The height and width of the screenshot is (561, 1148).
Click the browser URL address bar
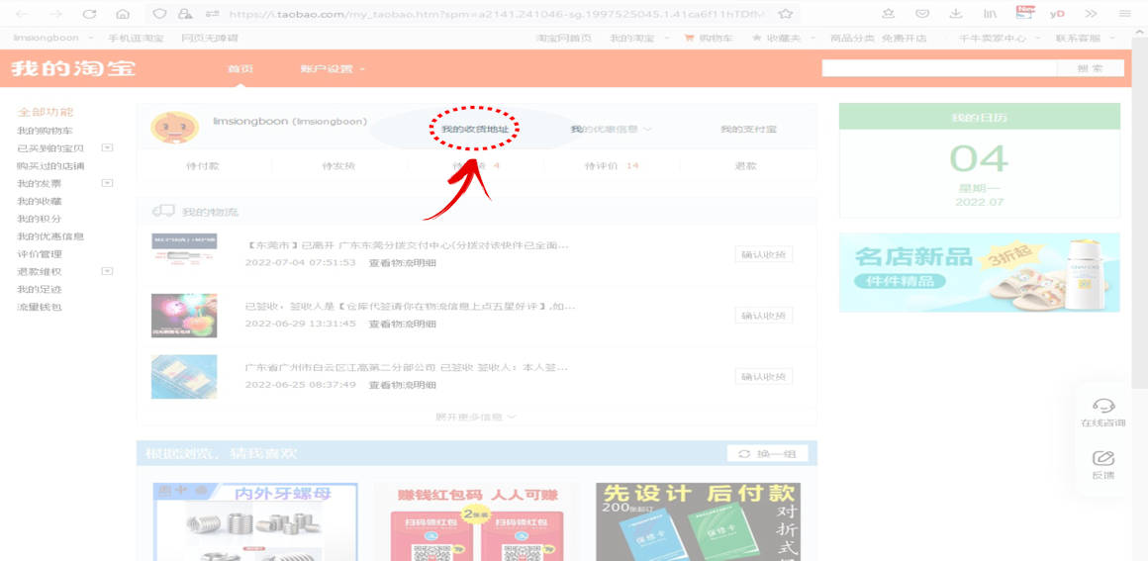[498, 14]
